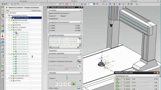The height and width of the screenshot is (90, 161).
Task: Open the disabled Один шаг dropdown
Action: click(x=73, y=69)
